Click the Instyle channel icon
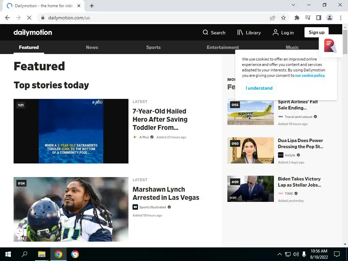 [280, 155]
